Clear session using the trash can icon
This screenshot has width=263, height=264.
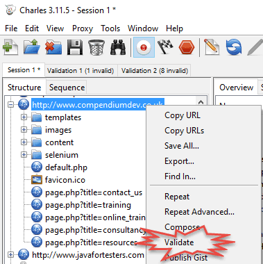point(96,47)
